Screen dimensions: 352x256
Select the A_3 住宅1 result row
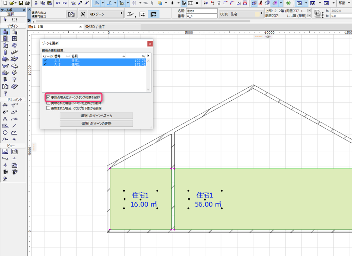pyautogui.click(x=94, y=60)
